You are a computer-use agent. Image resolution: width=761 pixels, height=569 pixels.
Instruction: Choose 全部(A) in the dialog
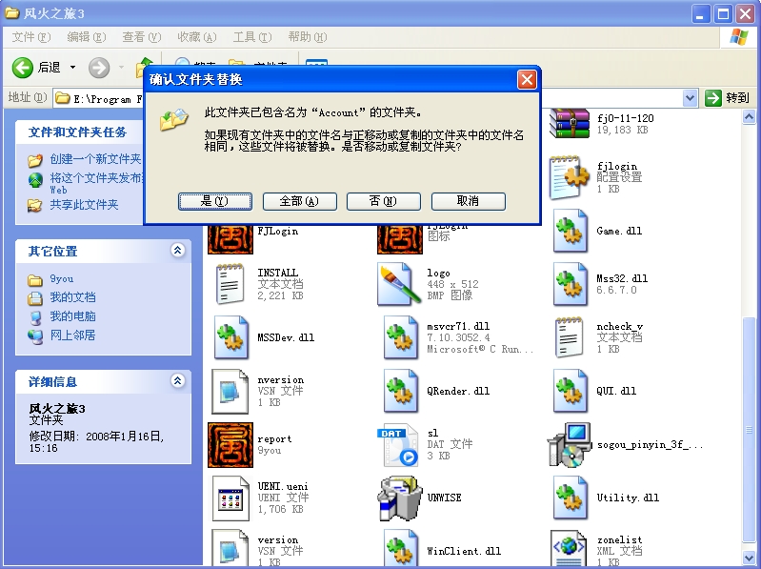(x=299, y=201)
